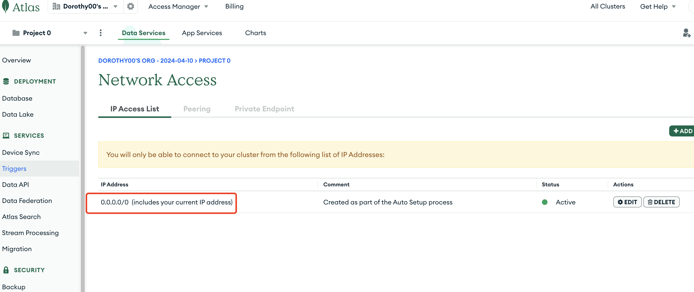
Task: Click the Project 0 folder icon
Action: tap(16, 33)
